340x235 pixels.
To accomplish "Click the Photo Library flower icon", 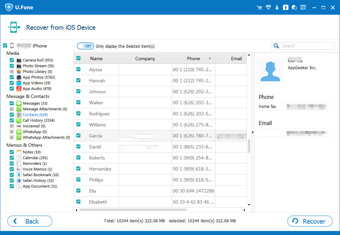I will [x=19, y=72].
